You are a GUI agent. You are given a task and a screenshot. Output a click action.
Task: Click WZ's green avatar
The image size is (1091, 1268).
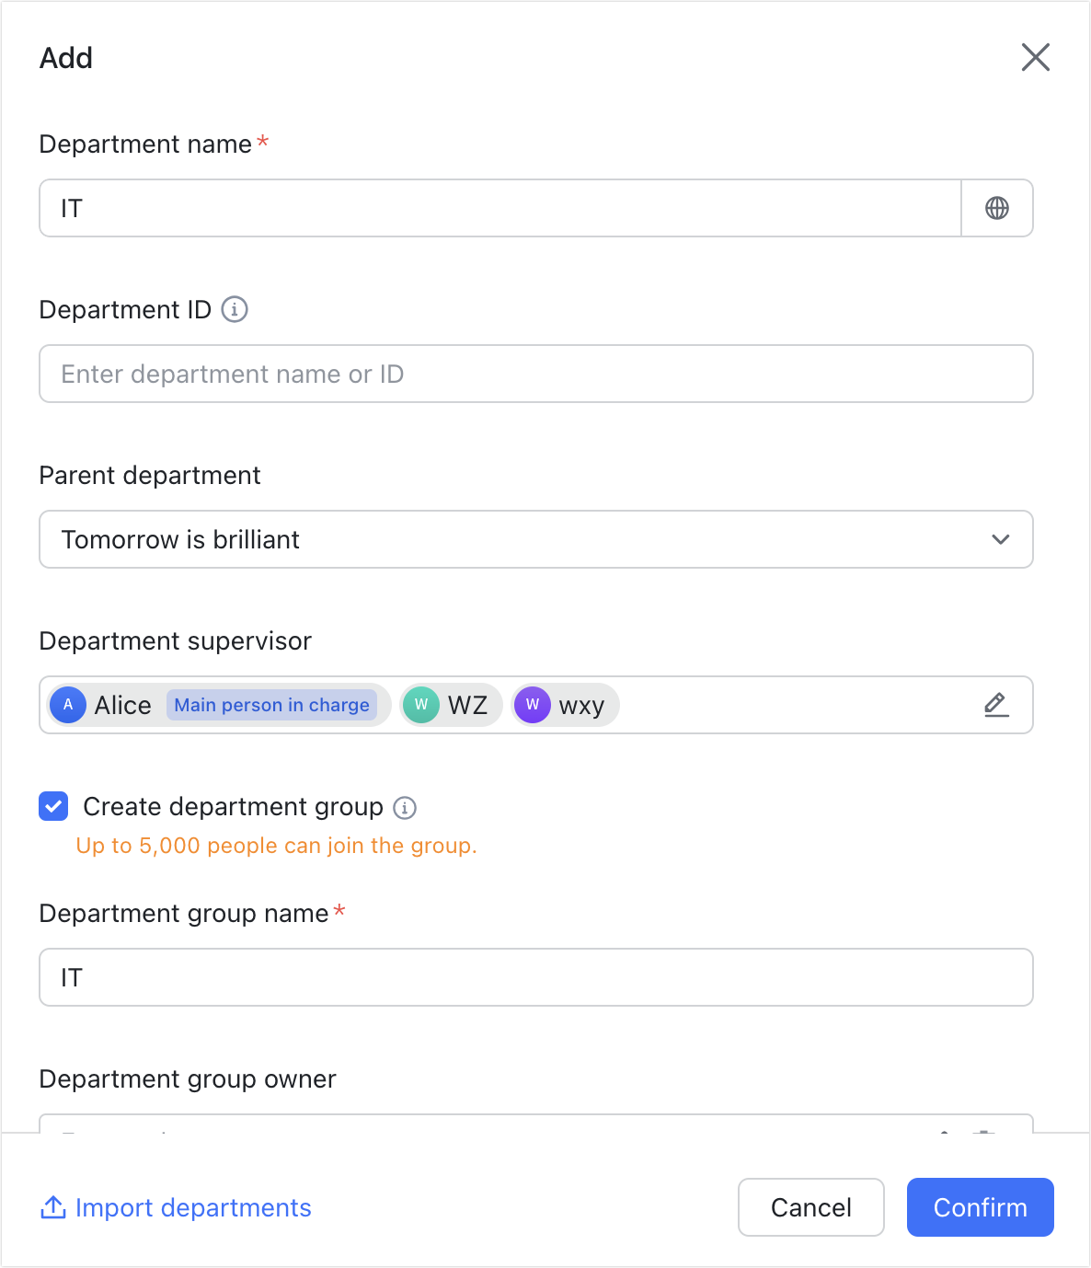tap(421, 705)
